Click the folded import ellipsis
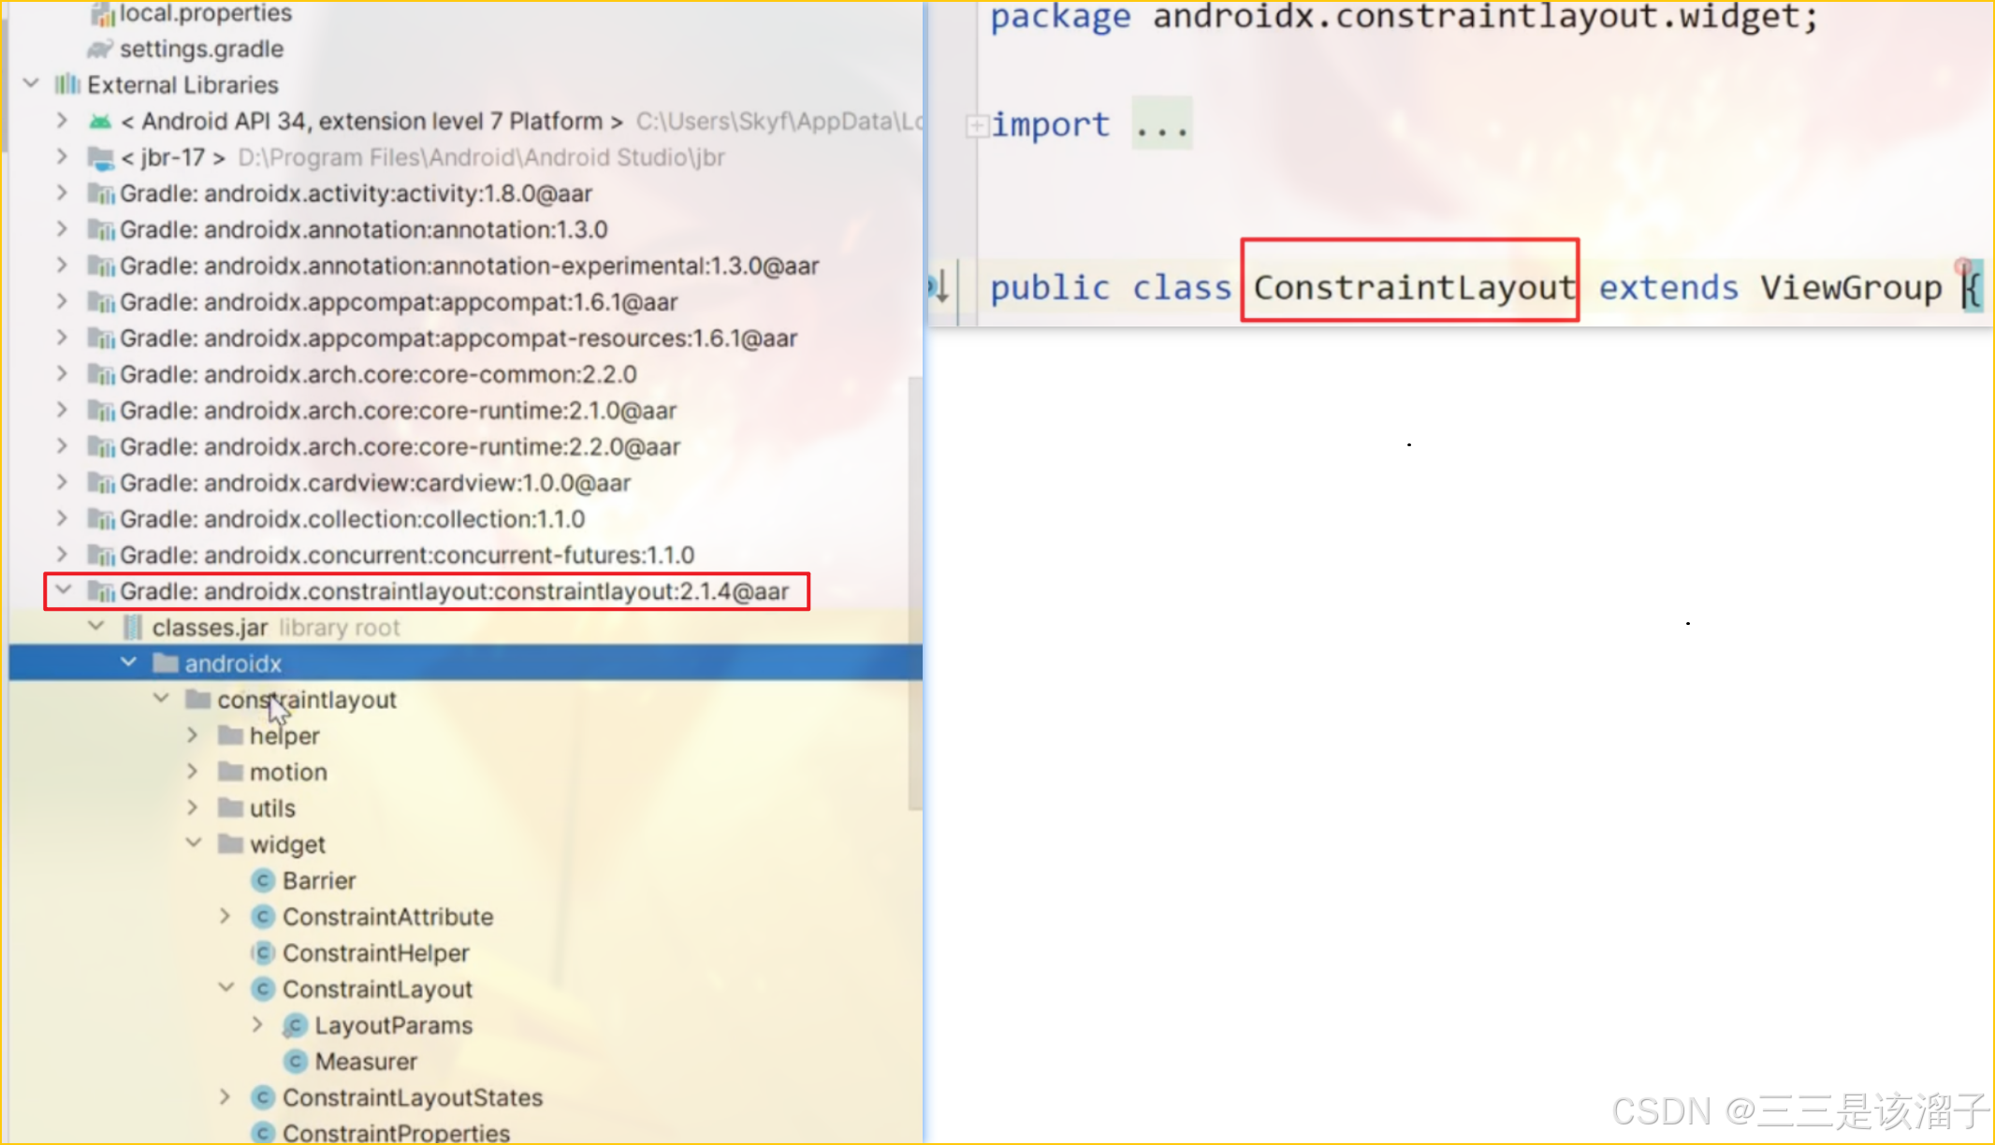 [1161, 124]
